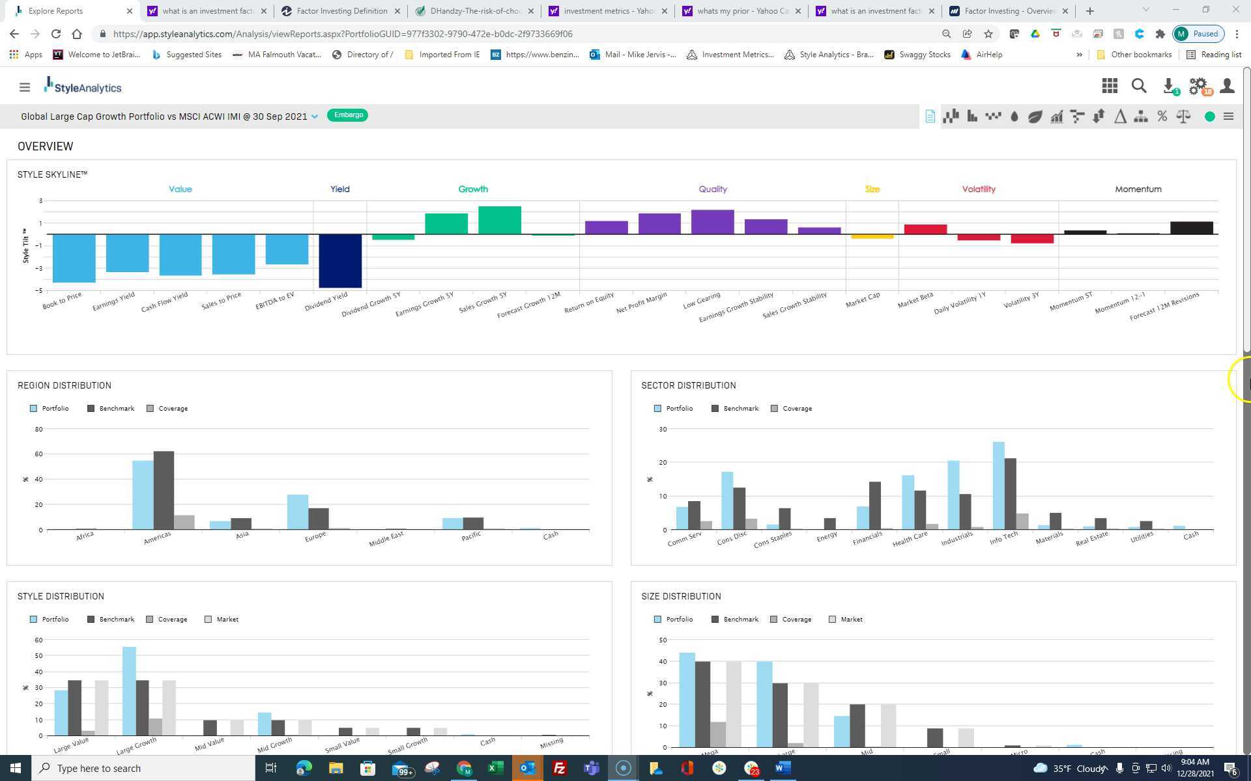This screenshot has height=781, width=1251.
Task: Open the apps grid icon
Action: coord(1110,86)
